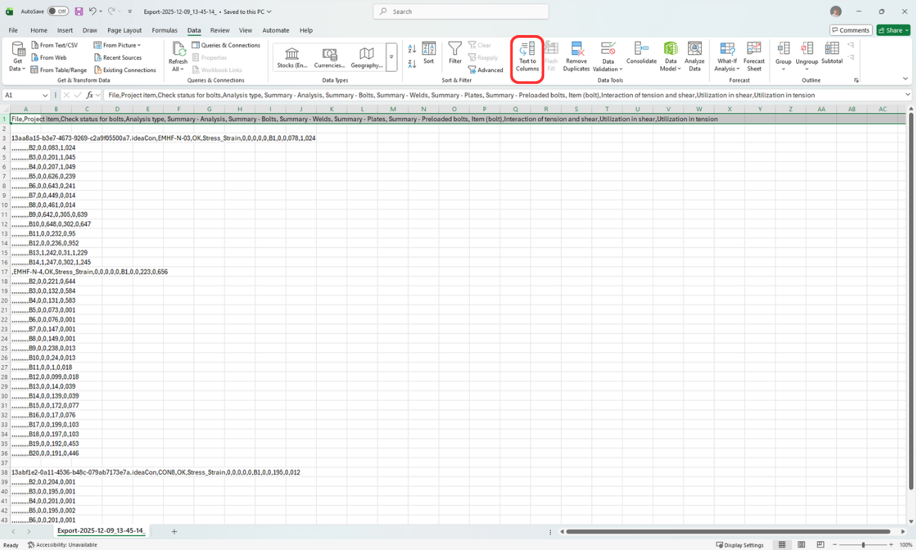Toggle the AutoSave switch
Image resolution: width=916 pixels, height=550 pixels.
tap(58, 12)
